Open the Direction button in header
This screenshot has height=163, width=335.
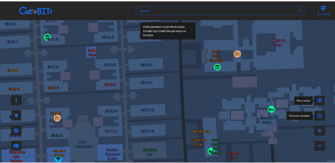pos(323,11)
